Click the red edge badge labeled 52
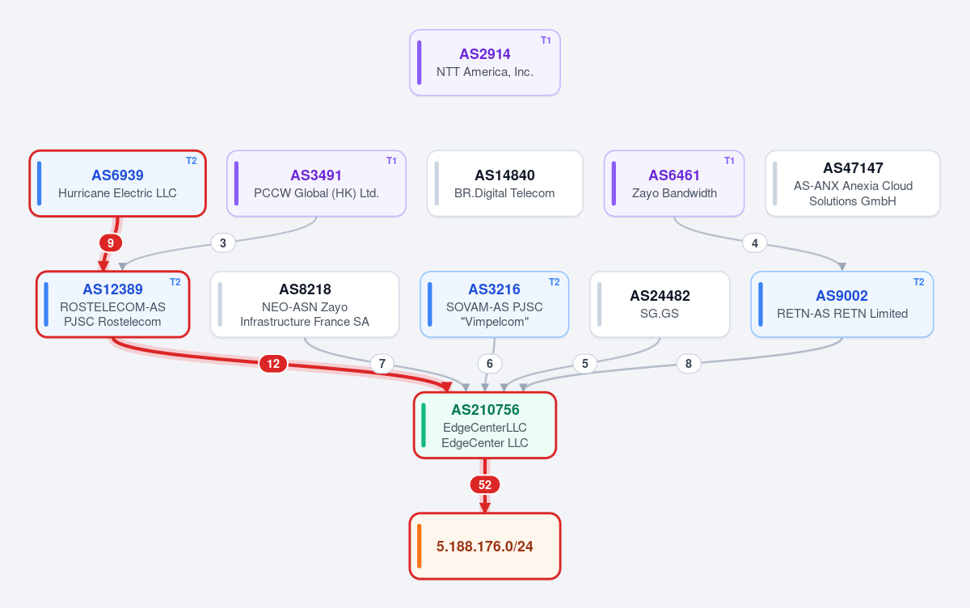 [x=485, y=485]
